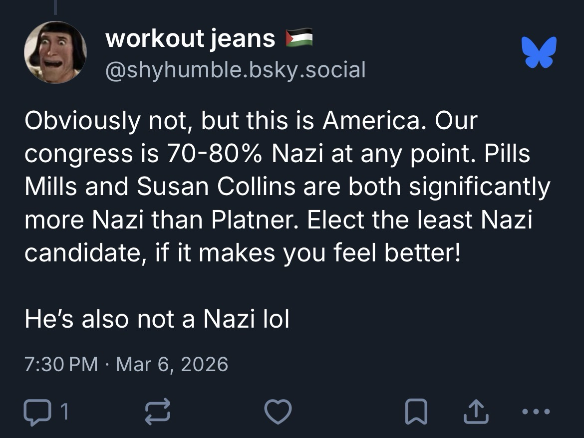Click the 7:30 PM timestamp
This screenshot has height=438, width=584.
pyautogui.click(x=61, y=364)
